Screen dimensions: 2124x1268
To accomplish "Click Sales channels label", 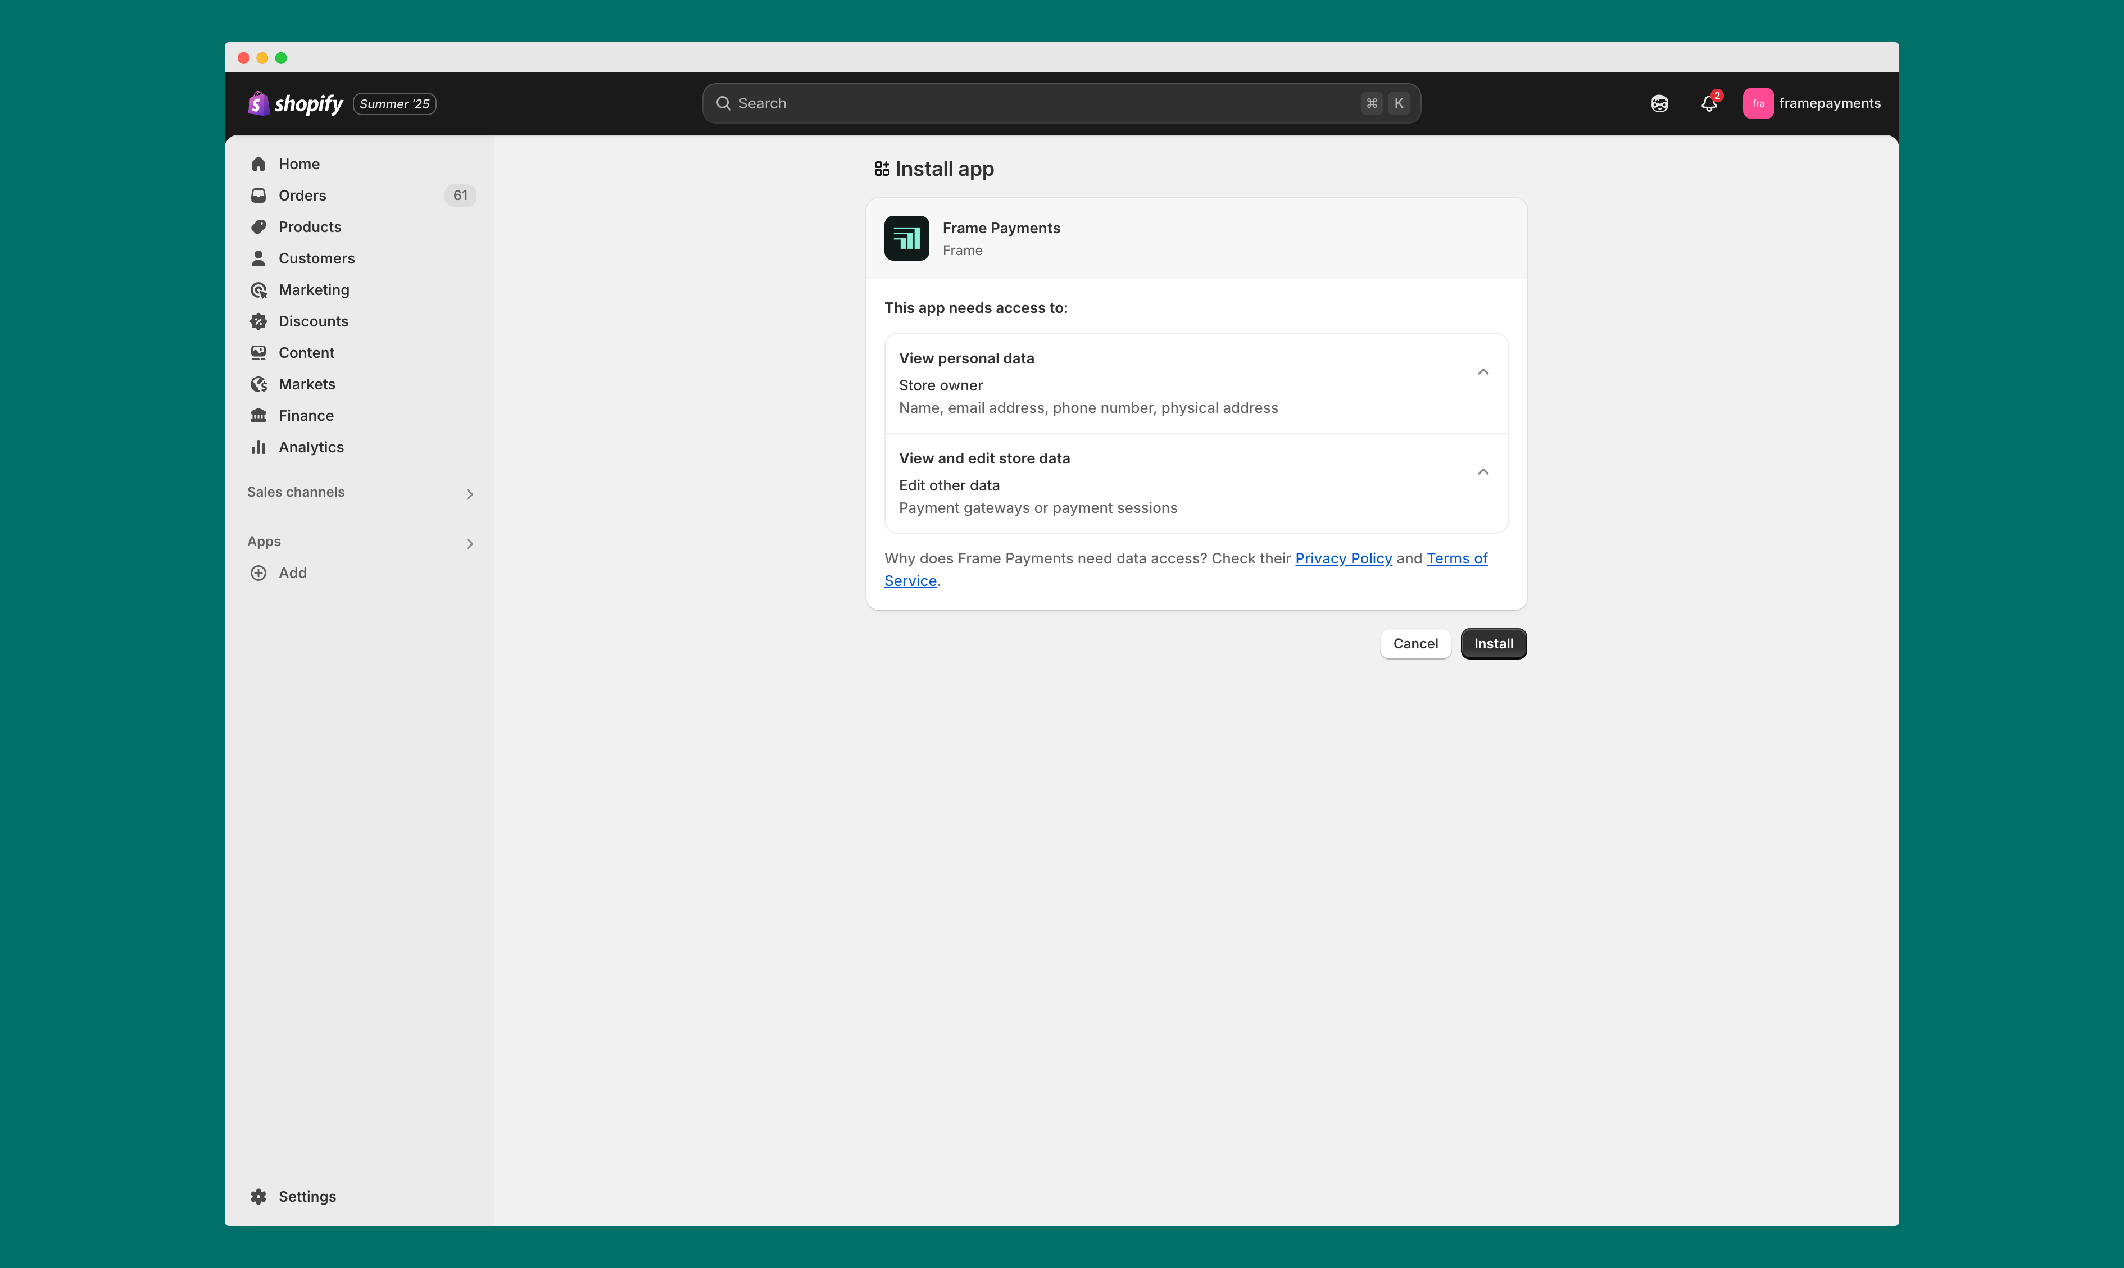I will click(x=296, y=492).
